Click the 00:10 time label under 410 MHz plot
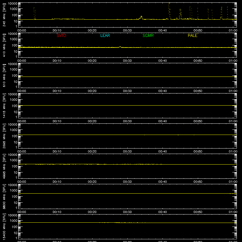The image size is (242, 242). click(x=57, y=61)
